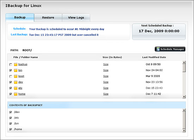Click Size link for bin folder
This screenshot has width=194, height=140.
coord(106,70)
